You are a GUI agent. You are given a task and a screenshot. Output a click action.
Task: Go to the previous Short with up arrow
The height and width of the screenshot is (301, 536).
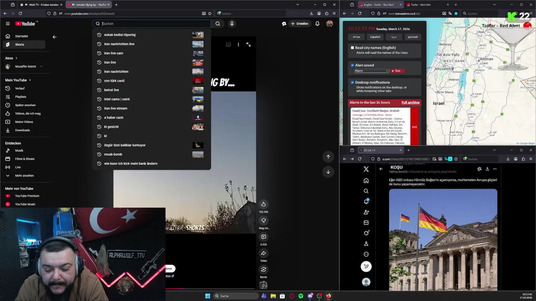pos(328,156)
